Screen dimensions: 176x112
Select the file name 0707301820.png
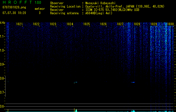click(14, 8)
